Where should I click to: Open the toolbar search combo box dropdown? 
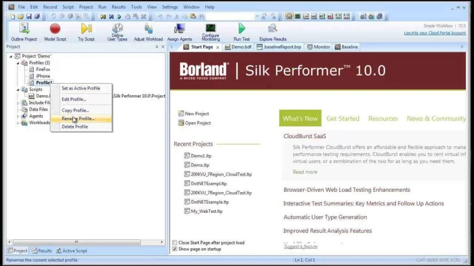[x=257, y=17]
